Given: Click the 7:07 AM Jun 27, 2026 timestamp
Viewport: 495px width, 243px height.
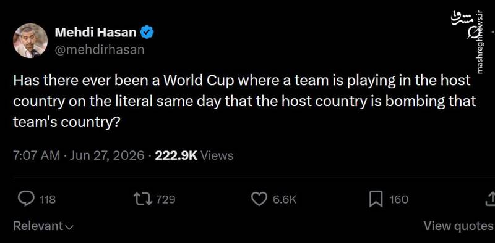Looking at the screenshot, I should click(x=79, y=155).
